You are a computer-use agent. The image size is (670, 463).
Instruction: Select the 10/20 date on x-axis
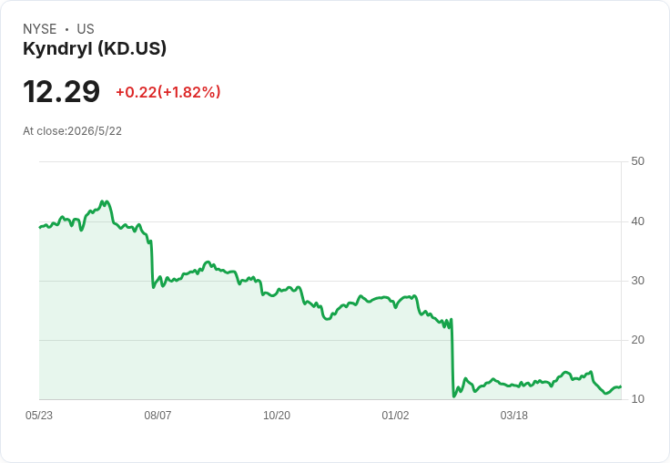[277, 416]
